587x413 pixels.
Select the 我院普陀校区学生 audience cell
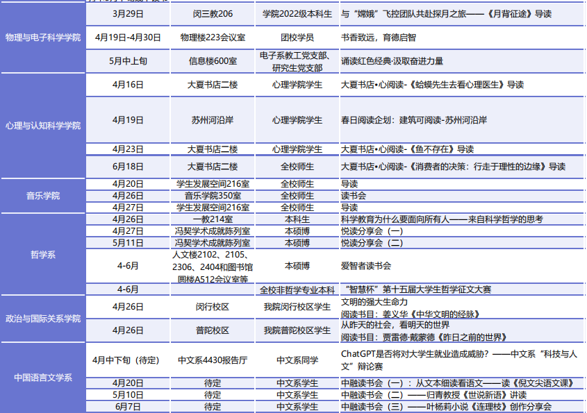point(297,330)
